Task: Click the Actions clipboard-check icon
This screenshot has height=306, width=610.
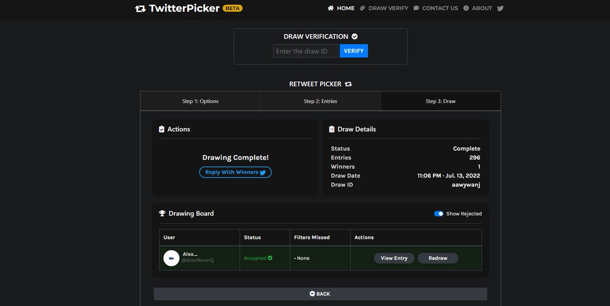Action: (162, 129)
